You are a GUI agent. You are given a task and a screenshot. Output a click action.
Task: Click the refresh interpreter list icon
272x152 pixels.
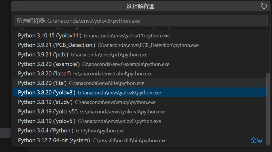264,6
